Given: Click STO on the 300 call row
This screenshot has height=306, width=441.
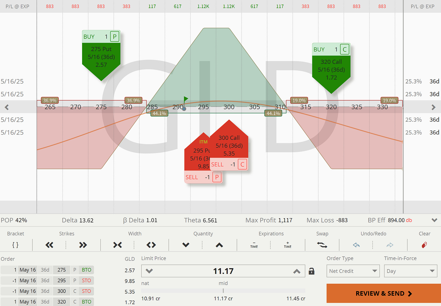Looking at the screenshot, I should pyautogui.click(x=87, y=291).
